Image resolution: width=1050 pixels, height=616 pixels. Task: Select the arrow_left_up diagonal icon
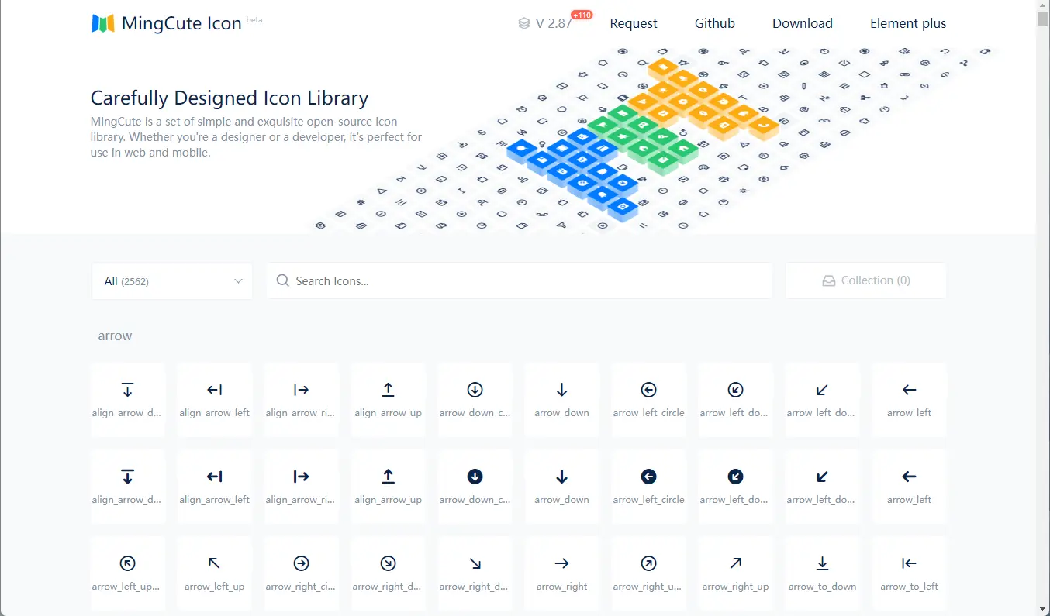coord(215,573)
